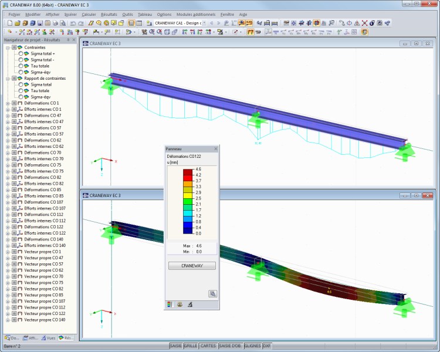
Task: Click the green 2.1 color swatch
Action: click(x=188, y=201)
